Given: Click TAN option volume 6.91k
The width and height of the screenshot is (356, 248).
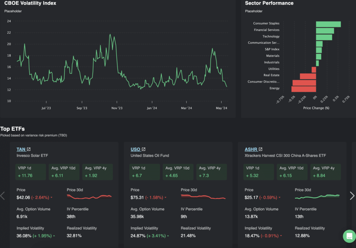Looking at the screenshot, I should [22, 216].
